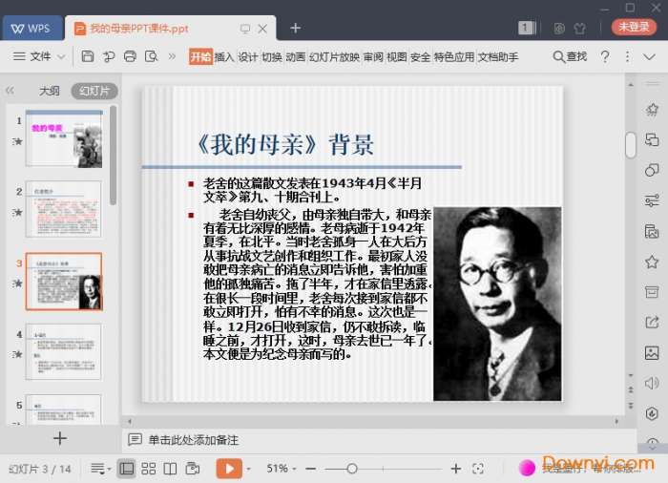668x483 pixels.
Task: Expand more quick access toolbar items
Action: pyautogui.click(x=173, y=57)
